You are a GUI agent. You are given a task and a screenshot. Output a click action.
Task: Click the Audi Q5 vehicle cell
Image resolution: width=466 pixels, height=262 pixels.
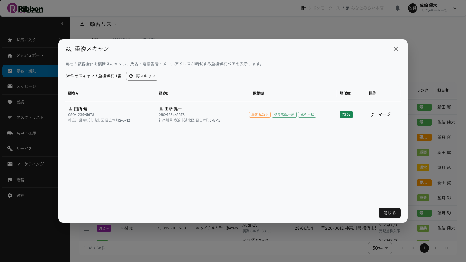[250, 225]
